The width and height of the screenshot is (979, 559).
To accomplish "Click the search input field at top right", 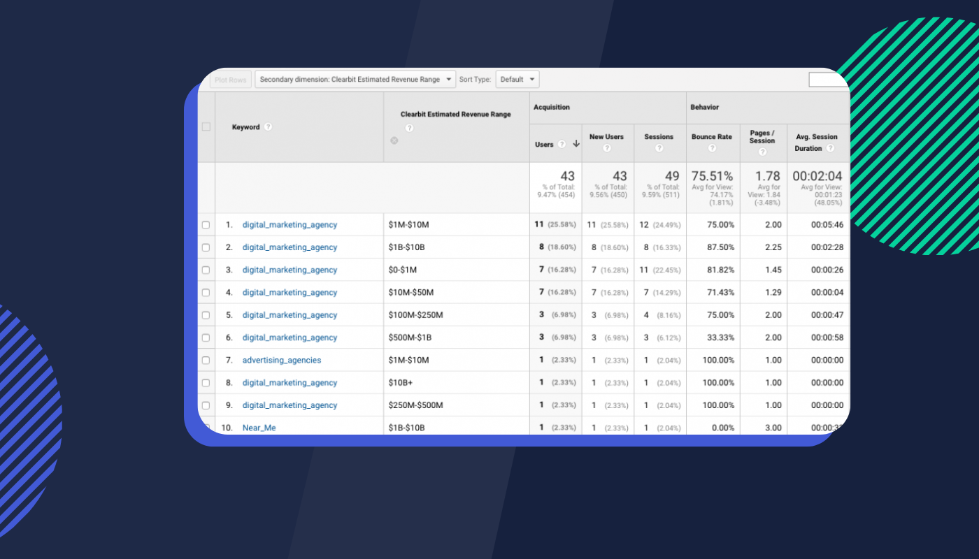I will point(828,79).
